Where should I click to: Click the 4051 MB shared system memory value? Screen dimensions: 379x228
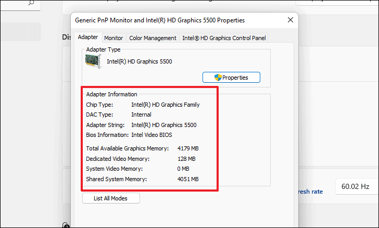point(188,179)
